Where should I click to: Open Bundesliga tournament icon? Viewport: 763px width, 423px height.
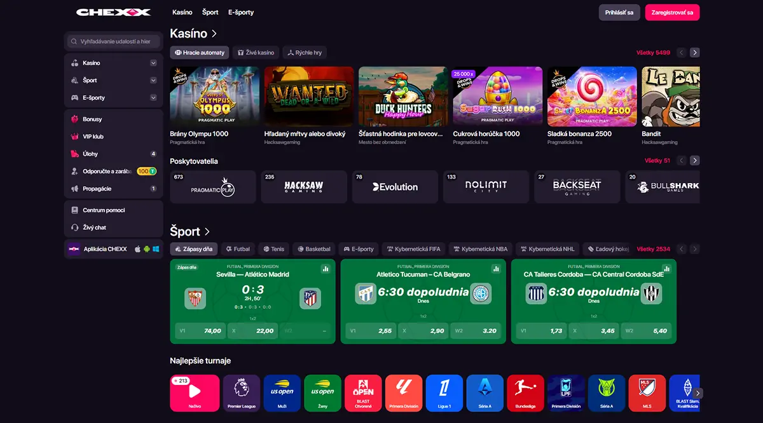pos(525,393)
